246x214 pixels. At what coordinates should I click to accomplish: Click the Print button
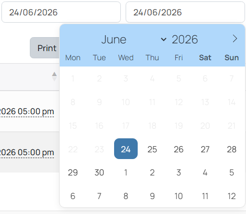[45, 48]
